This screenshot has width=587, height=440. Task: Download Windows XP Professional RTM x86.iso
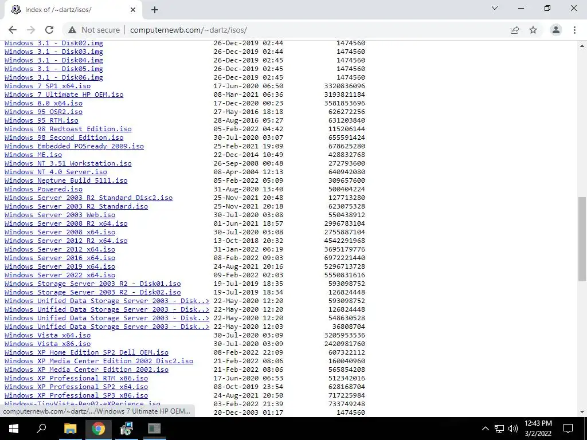(x=76, y=379)
